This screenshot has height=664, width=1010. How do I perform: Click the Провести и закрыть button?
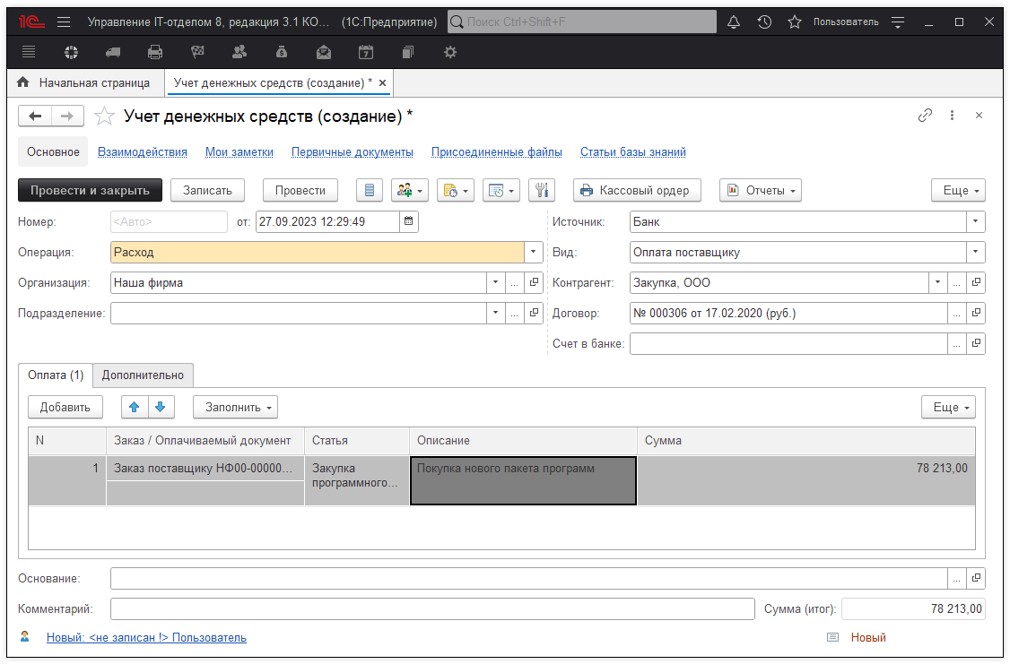(x=90, y=190)
